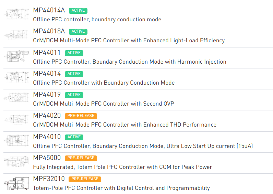Click the ACTIVE badge beside MP44014A

coord(78,11)
